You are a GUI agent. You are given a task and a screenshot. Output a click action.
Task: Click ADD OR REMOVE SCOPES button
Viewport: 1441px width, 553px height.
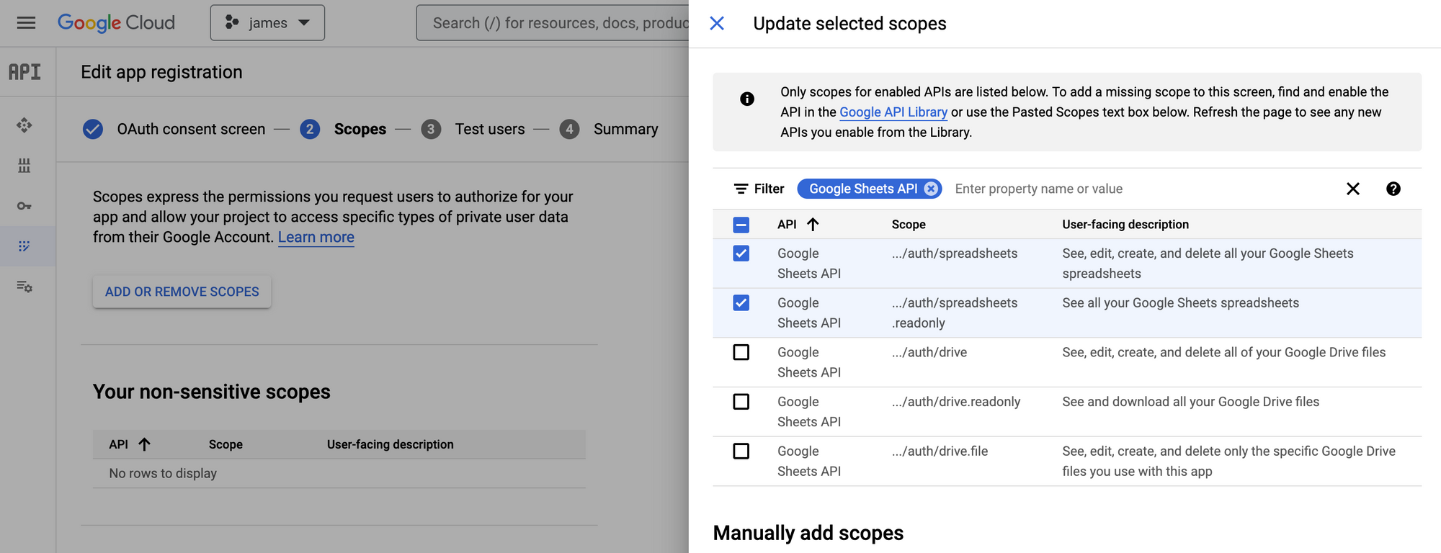[182, 292]
